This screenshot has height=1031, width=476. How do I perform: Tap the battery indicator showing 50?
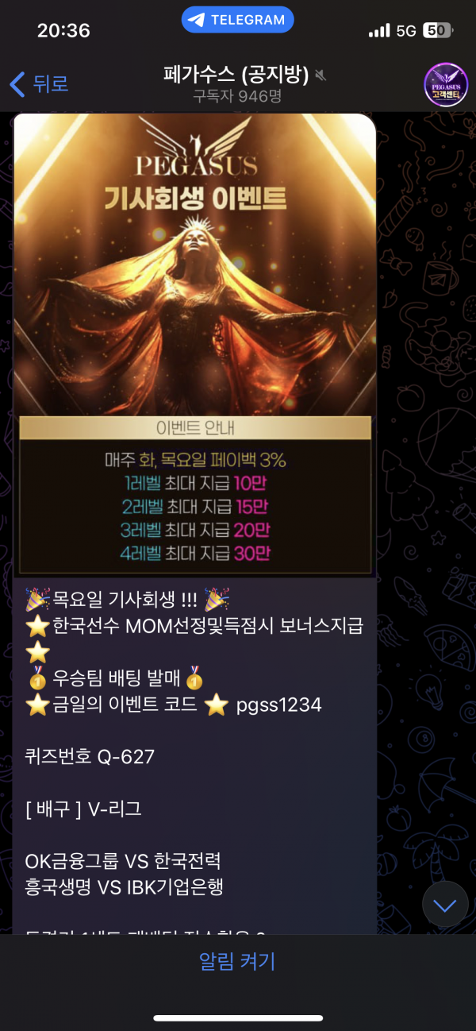(x=438, y=31)
